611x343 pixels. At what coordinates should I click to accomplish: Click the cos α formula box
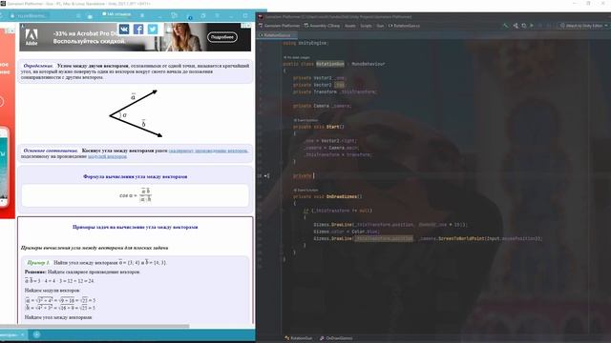tap(136, 195)
